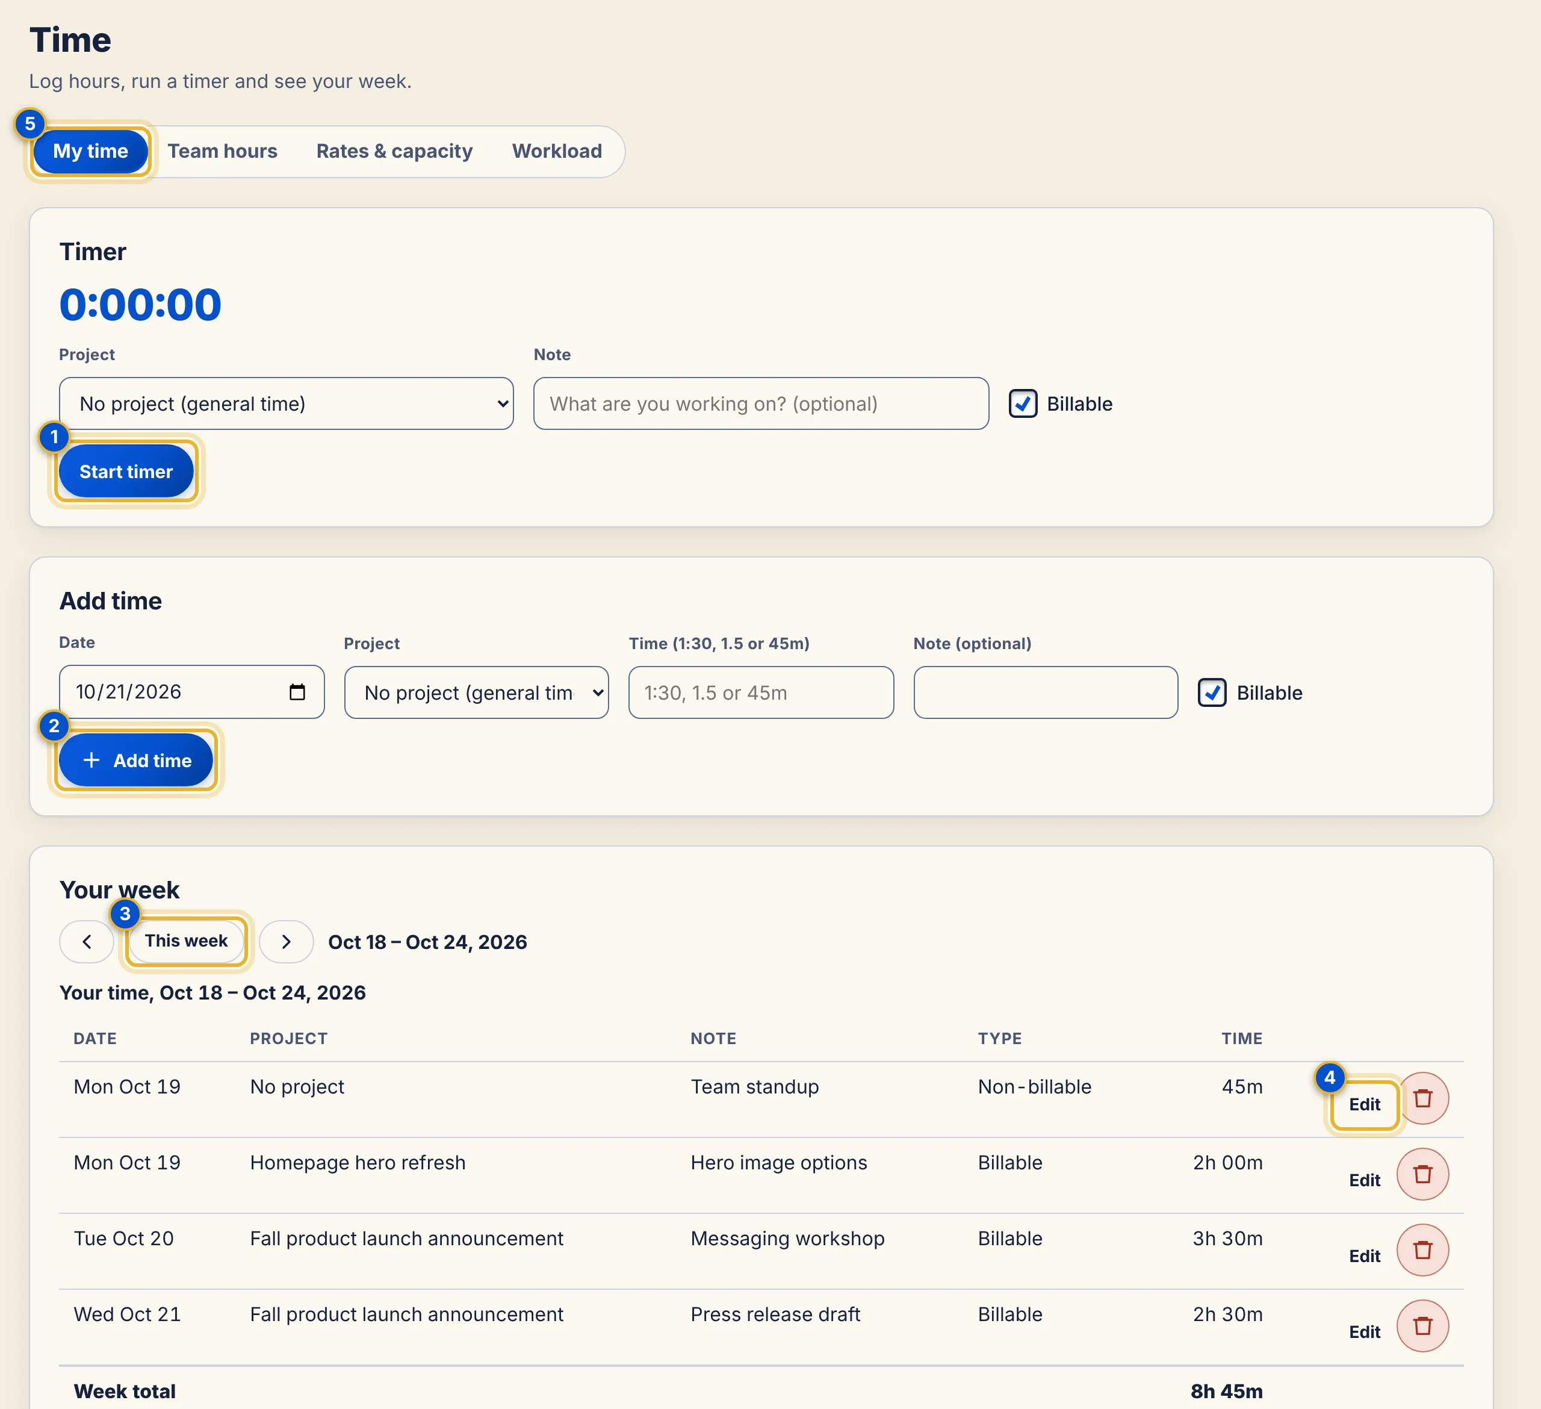
Task: Click the Week total 8h 45m value
Action: click(x=1226, y=1392)
